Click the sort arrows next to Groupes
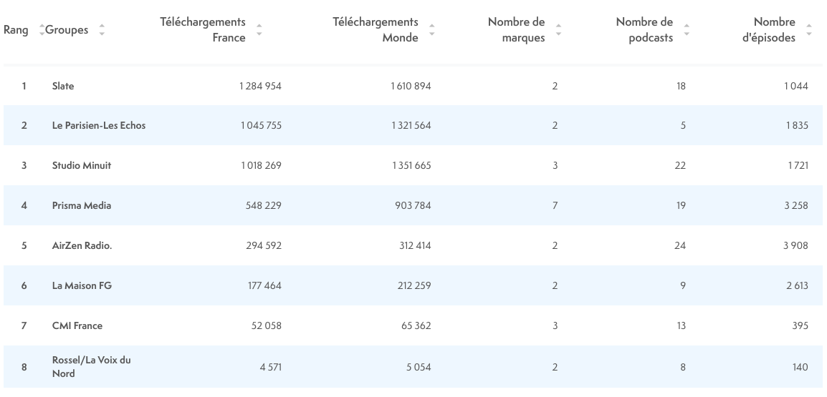 click(x=101, y=30)
